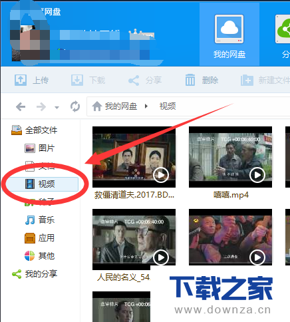This screenshot has height=322, width=290.
Task: Open the 图片 category in the sidebar
Action: coord(39,148)
